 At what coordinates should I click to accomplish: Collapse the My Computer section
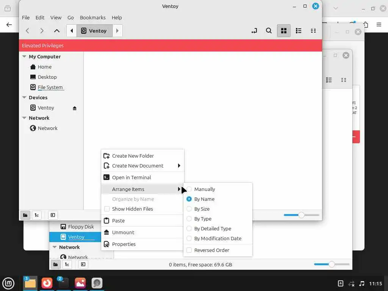click(x=24, y=56)
